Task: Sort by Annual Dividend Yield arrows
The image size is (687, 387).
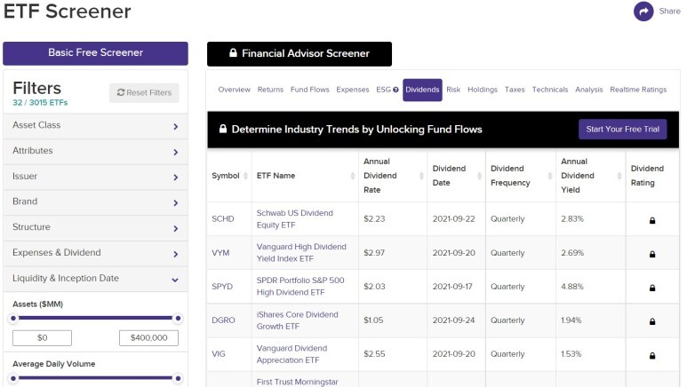Action: [619, 176]
